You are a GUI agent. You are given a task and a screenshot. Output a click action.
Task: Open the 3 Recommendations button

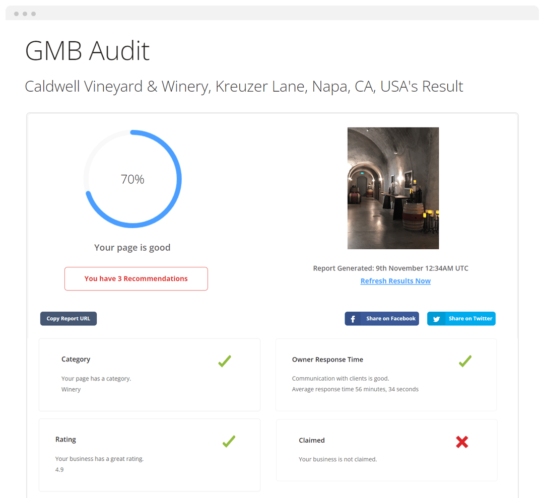click(x=136, y=278)
